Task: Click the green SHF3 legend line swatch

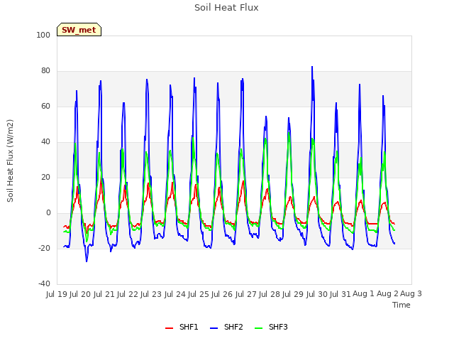Action: 258,328
